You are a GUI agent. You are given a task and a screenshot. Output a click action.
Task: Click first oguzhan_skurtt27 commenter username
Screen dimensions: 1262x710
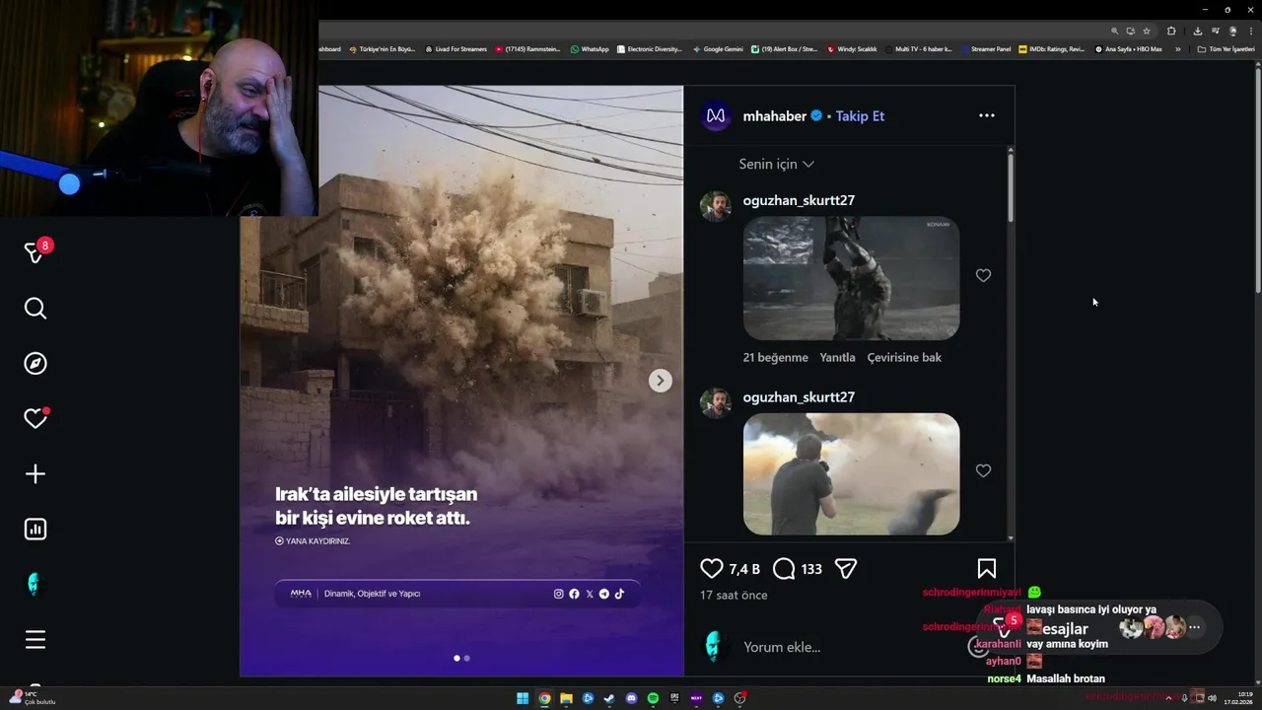coord(799,200)
